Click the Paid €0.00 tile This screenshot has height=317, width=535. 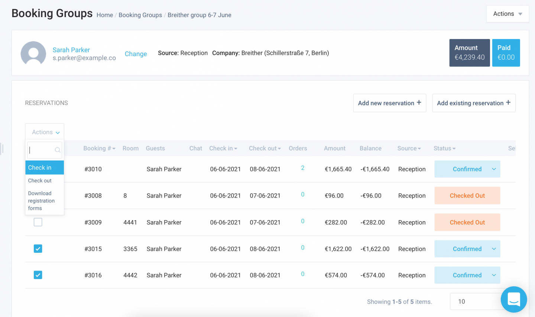pos(506,53)
